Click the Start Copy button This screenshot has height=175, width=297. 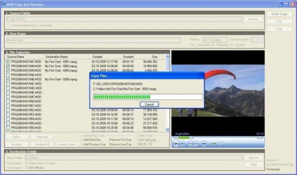click(279, 14)
